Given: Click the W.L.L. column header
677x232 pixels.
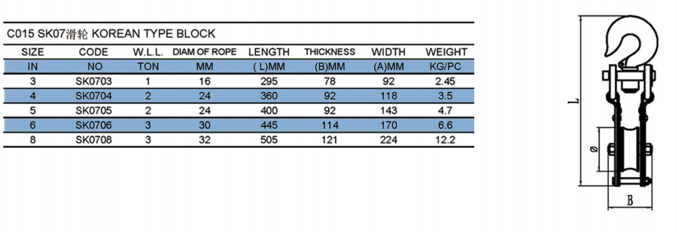Looking at the screenshot, I should 147,52.
